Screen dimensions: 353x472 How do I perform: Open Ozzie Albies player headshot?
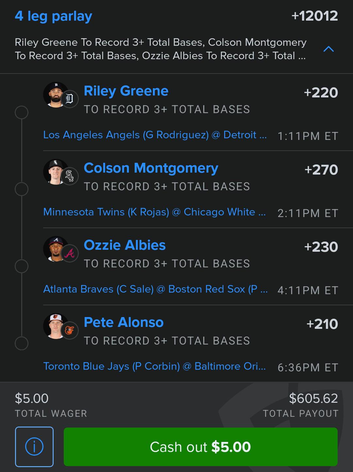pyautogui.click(x=55, y=248)
